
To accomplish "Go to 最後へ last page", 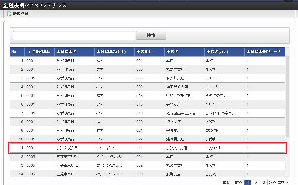I will pos(283,183).
